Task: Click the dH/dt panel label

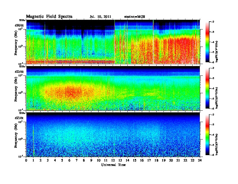Action: 19,26
